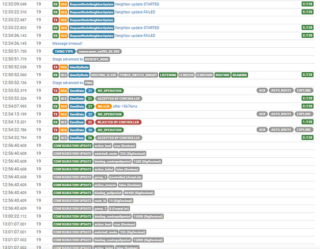Select the AUTO_ROUTE flag at 12:54:13.199
The height and width of the screenshot is (249, 320).
281,114
